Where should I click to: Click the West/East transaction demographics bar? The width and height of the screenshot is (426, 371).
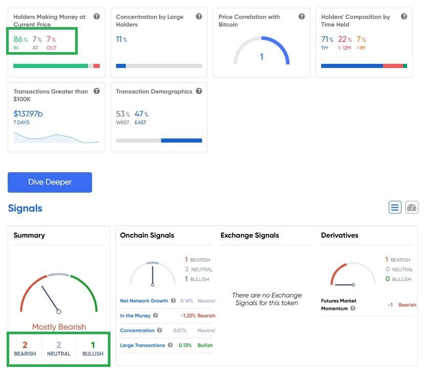(159, 141)
